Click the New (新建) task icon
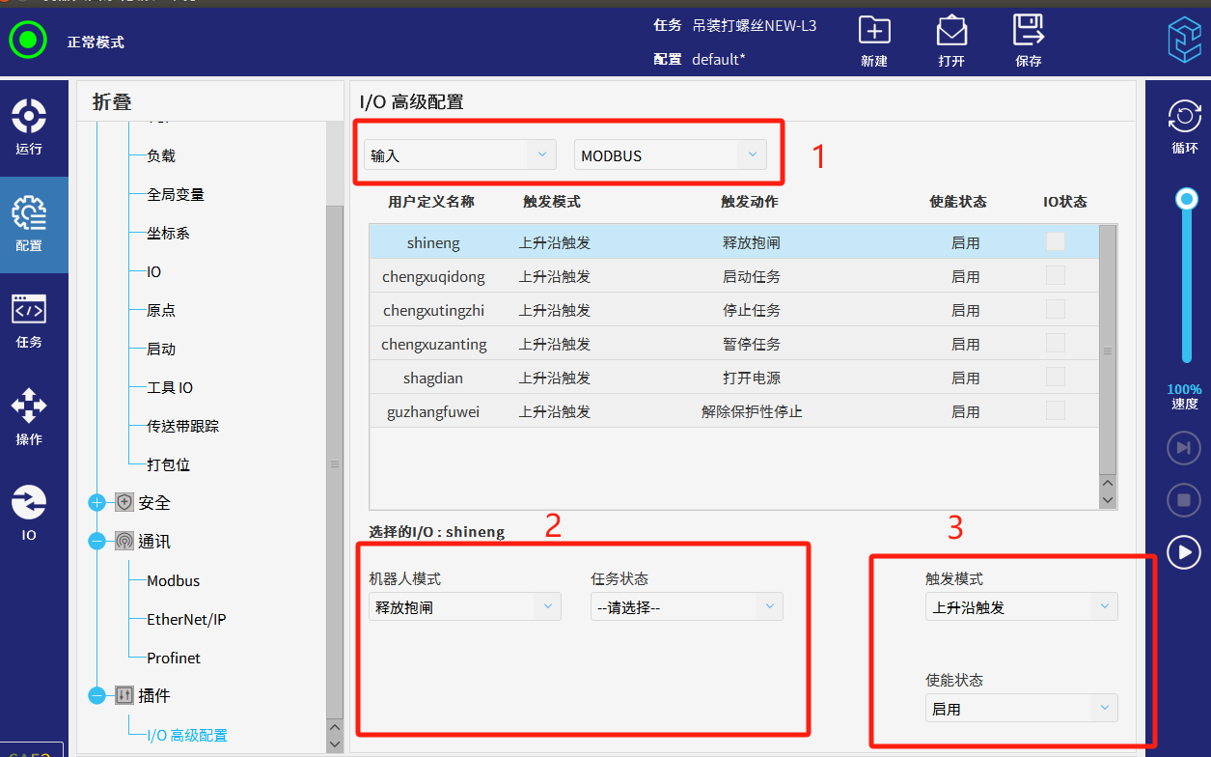1211x757 pixels. point(874,32)
